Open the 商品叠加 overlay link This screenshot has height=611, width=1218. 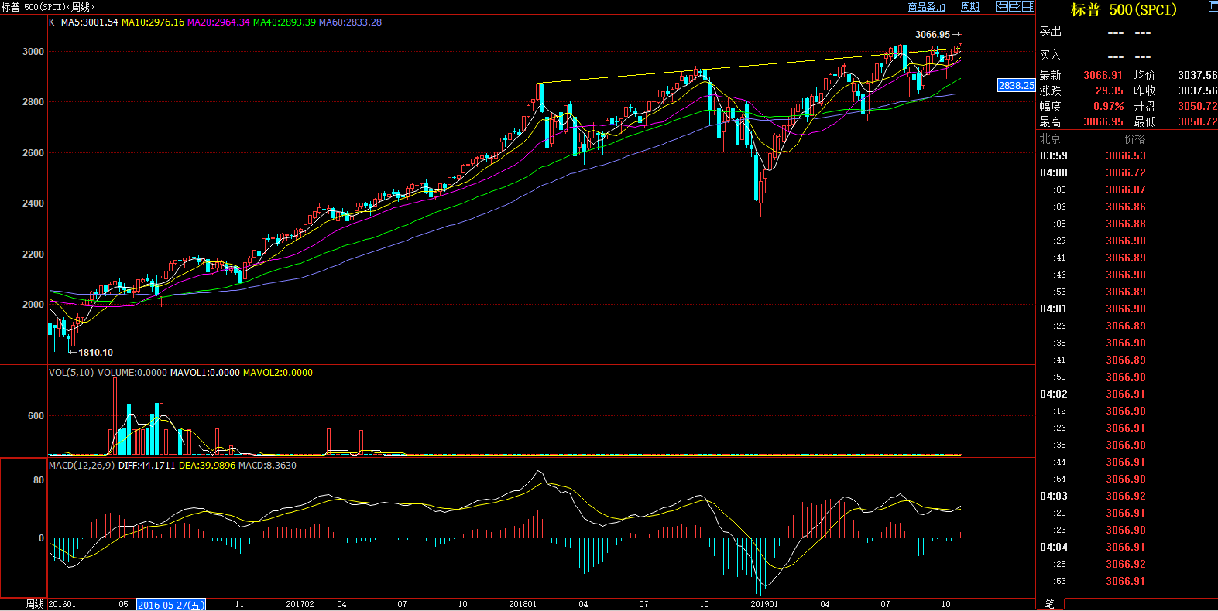(927, 7)
